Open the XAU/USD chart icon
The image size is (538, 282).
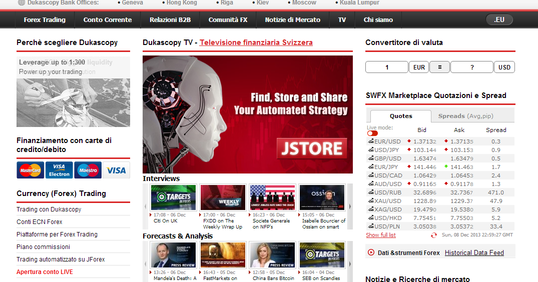click(x=370, y=201)
